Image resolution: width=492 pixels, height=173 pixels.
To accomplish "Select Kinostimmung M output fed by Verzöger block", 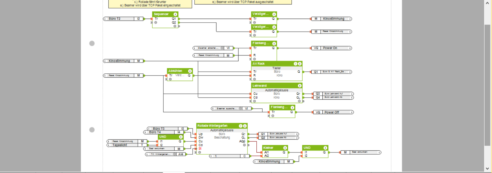I will pyautogui.click(x=332, y=19).
